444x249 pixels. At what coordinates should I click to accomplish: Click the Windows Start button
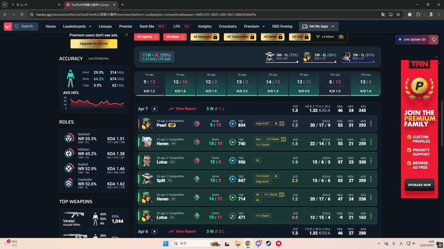click(166, 243)
